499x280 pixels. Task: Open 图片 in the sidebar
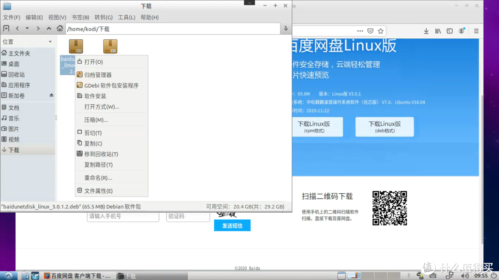pos(28,129)
